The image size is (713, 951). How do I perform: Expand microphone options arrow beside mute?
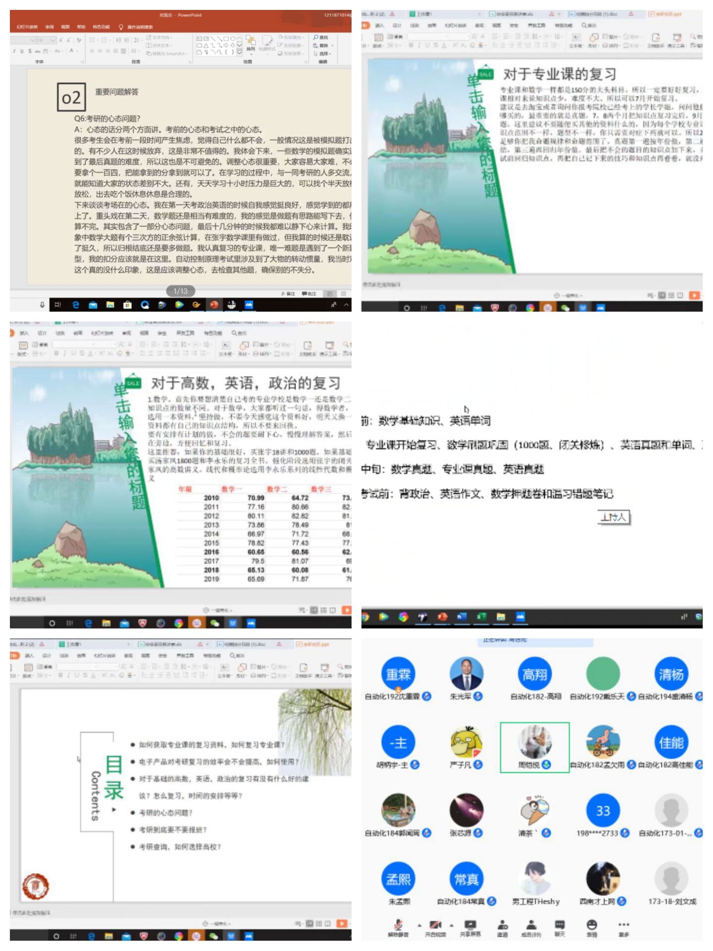[x=419, y=924]
